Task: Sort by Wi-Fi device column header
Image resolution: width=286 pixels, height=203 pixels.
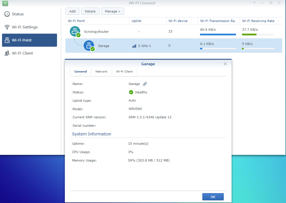Action: (182, 21)
